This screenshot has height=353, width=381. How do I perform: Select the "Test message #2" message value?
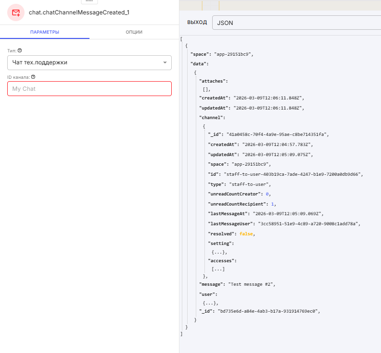(x=251, y=284)
